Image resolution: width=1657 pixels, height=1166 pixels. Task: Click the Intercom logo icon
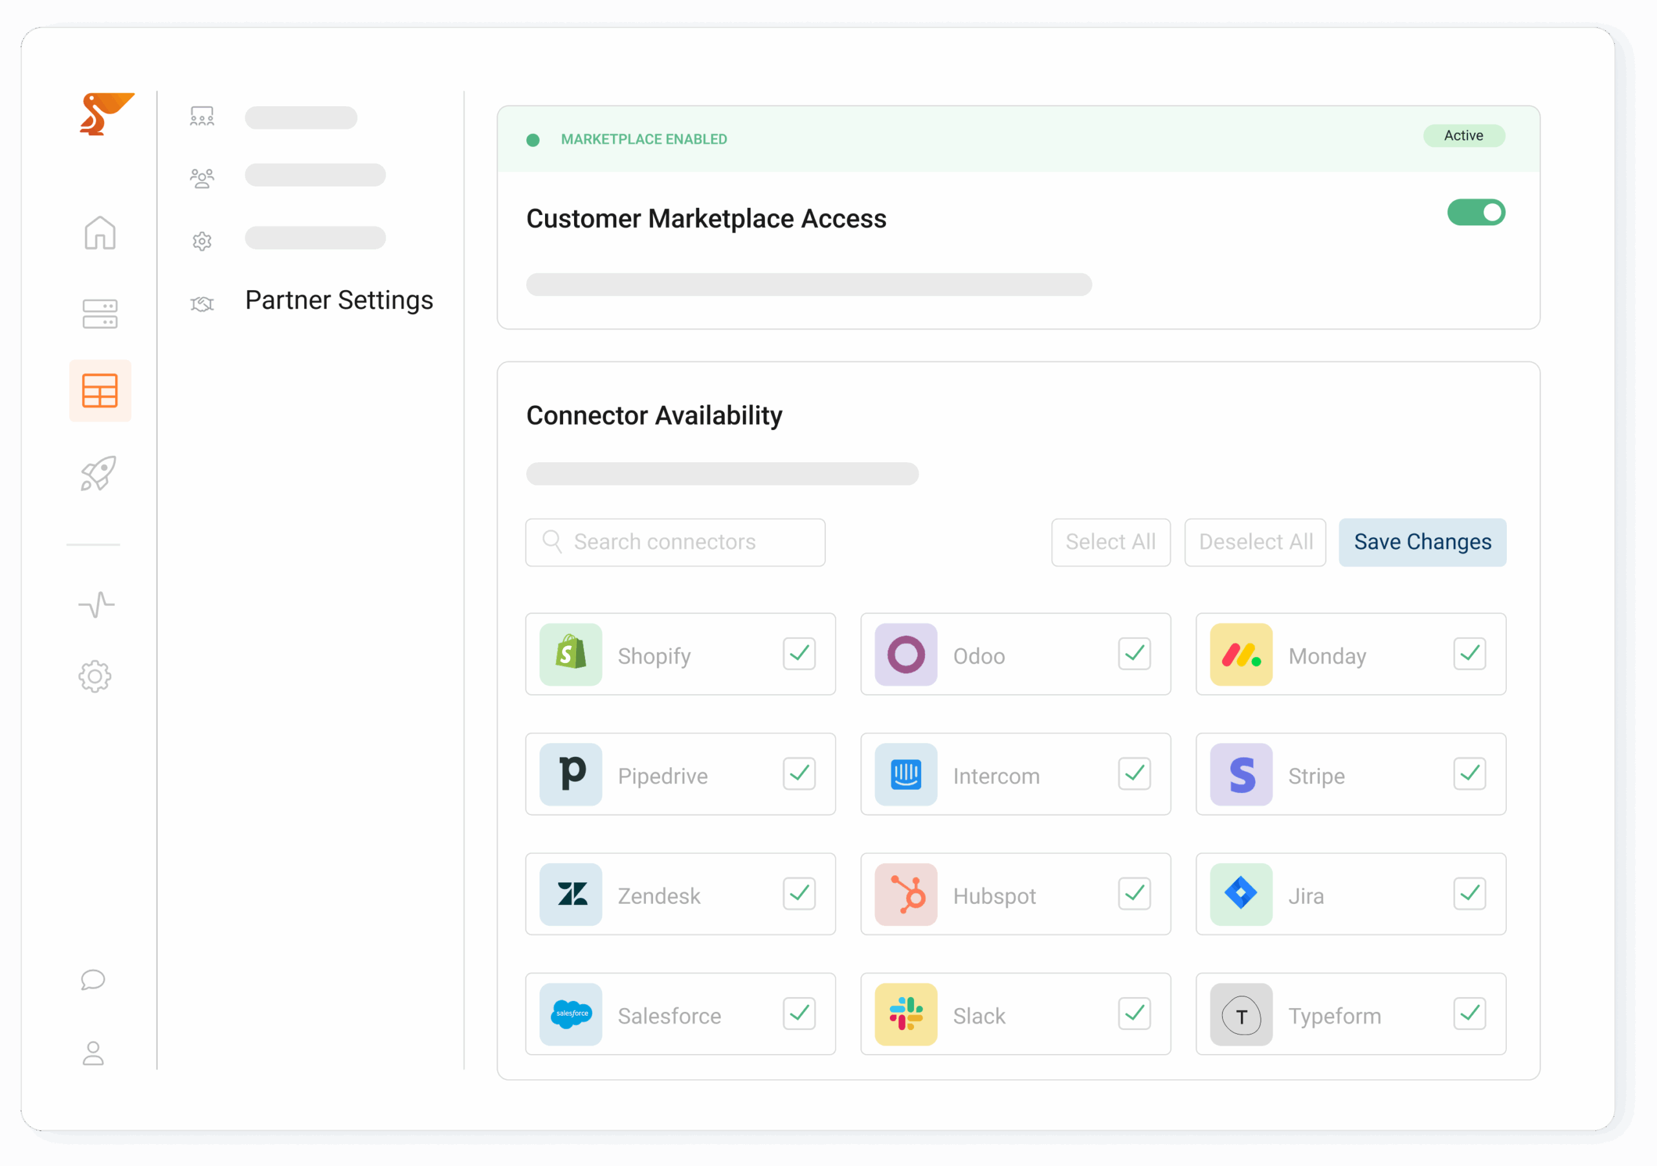[x=906, y=774]
